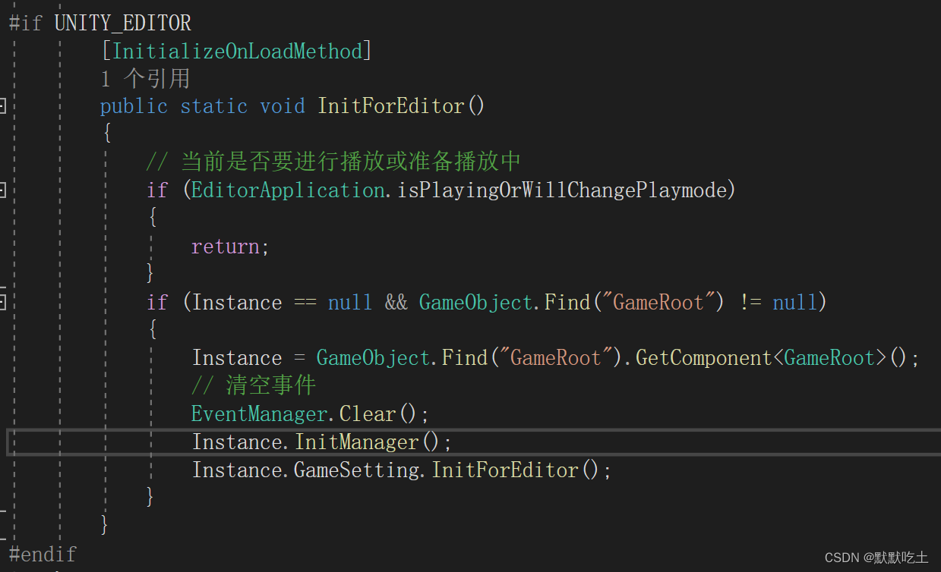Open the "1 个引用" CodeLens reference popup
This screenshot has height=572, width=941.
(x=145, y=77)
